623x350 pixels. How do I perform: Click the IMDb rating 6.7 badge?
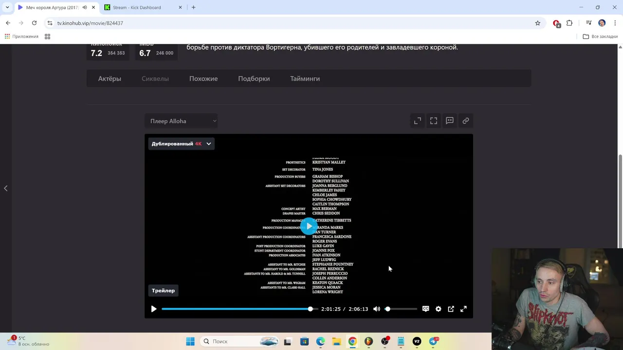pos(156,51)
